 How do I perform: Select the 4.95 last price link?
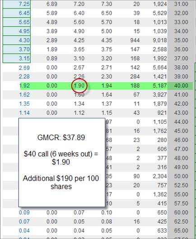point(24,31)
